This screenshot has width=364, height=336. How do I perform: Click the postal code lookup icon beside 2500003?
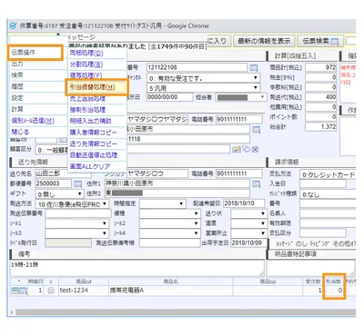pos(78,183)
